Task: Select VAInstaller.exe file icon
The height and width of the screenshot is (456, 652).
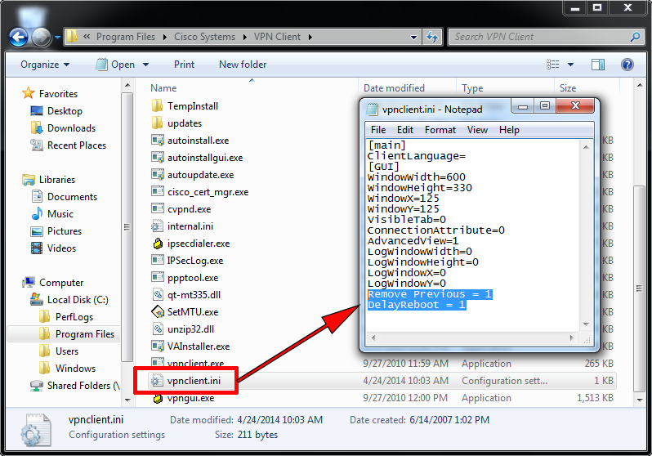Action: [157, 346]
